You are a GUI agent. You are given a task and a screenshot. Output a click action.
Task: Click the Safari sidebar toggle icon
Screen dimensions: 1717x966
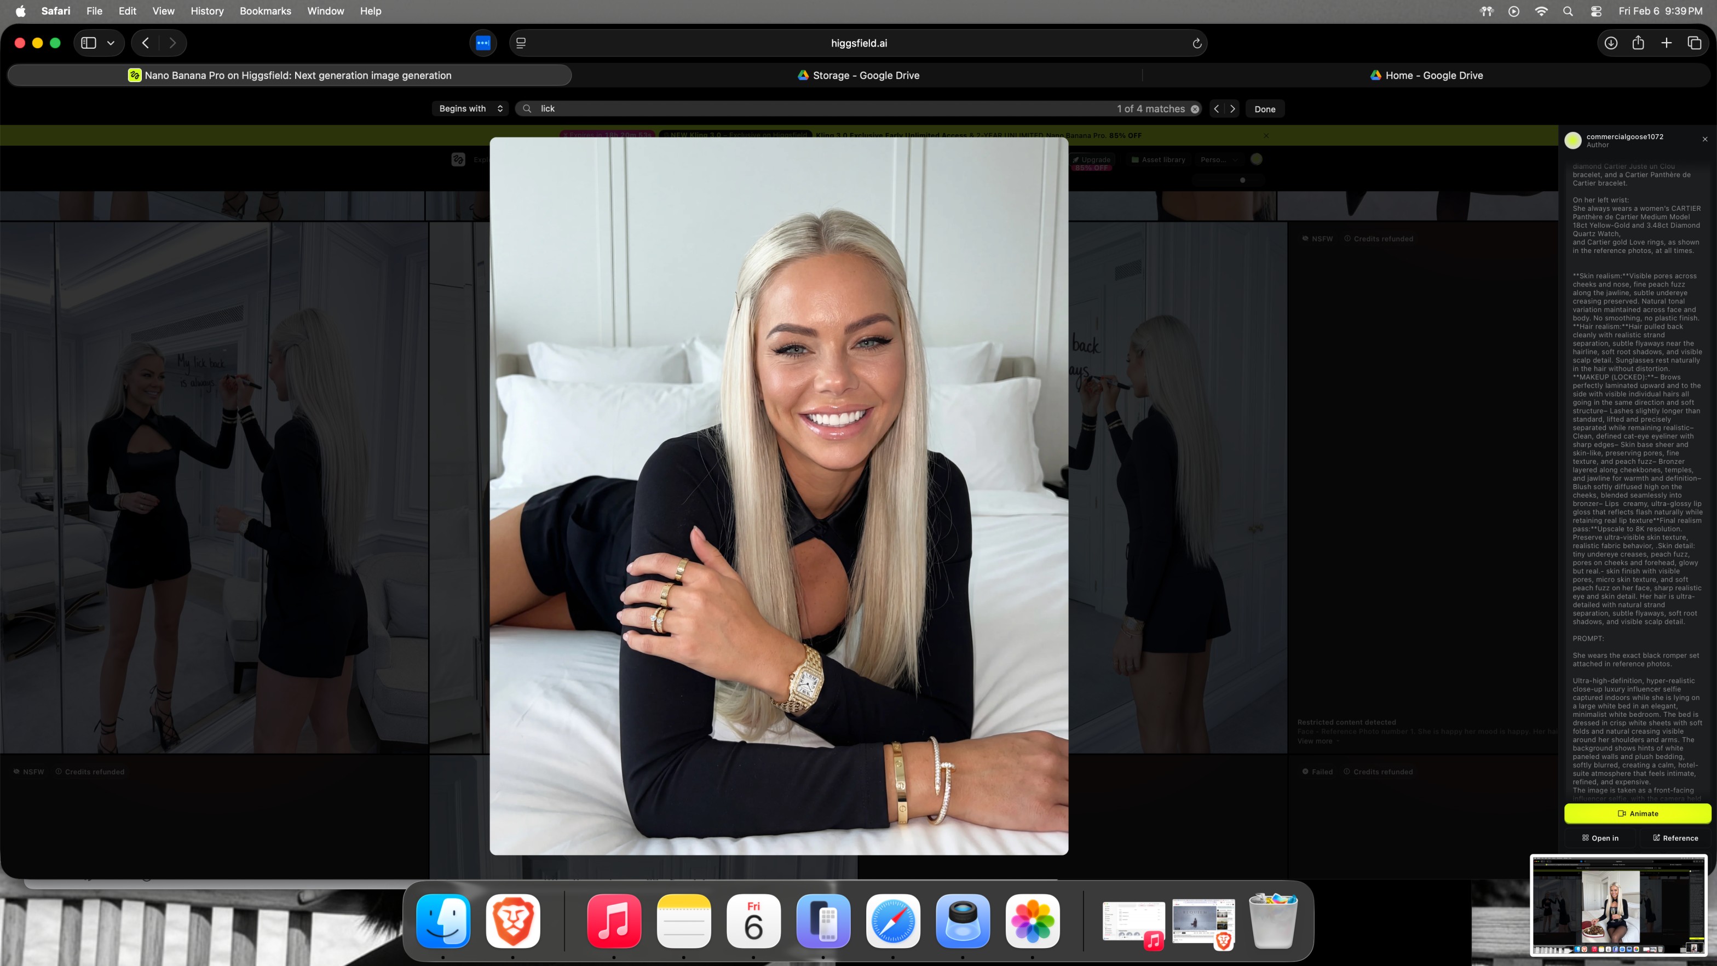click(89, 43)
